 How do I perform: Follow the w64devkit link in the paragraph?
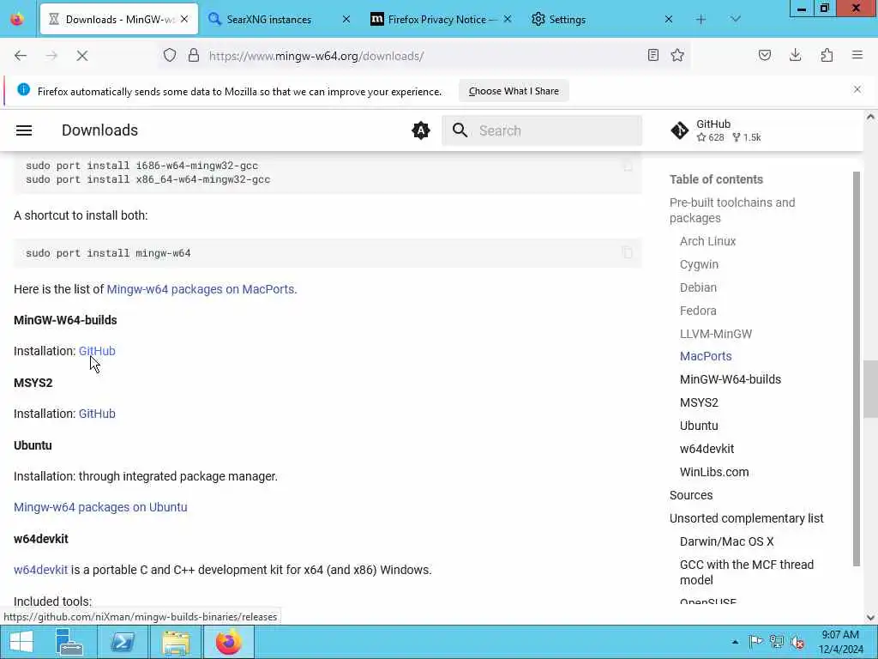(40, 570)
